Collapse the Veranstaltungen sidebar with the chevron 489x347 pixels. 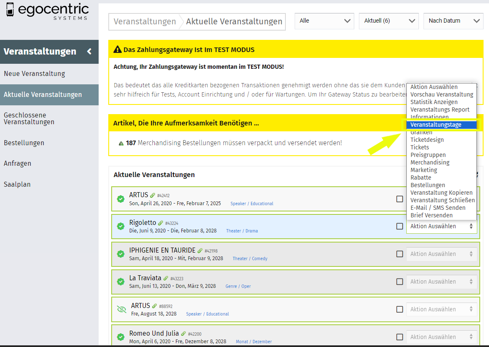point(89,52)
